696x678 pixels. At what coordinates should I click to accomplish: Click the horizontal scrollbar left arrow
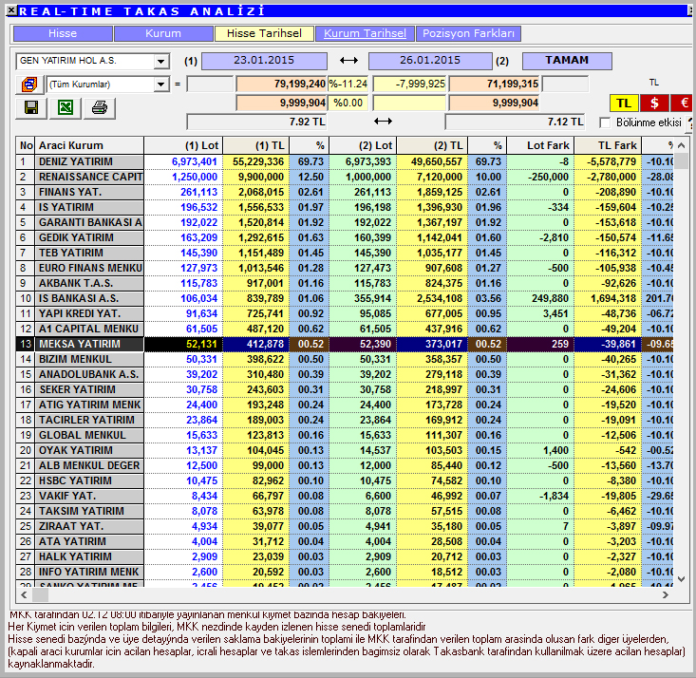[x=24, y=594]
